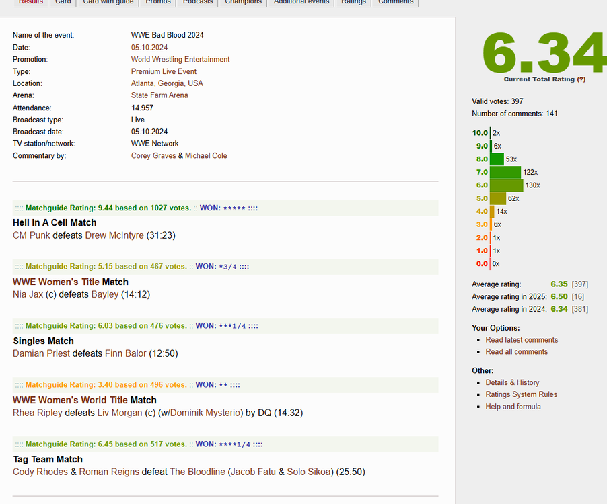The height and width of the screenshot is (504, 607).
Task: Click the Matchguide Rating 5.15 text
Action: tap(106, 267)
